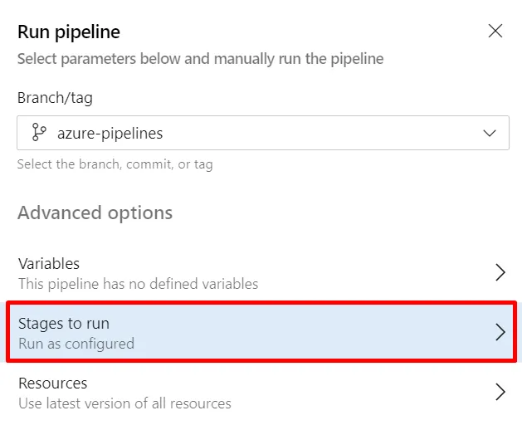Click the Resources right arrow icon
Image resolution: width=522 pixels, height=425 pixels.
click(x=500, y=393)
